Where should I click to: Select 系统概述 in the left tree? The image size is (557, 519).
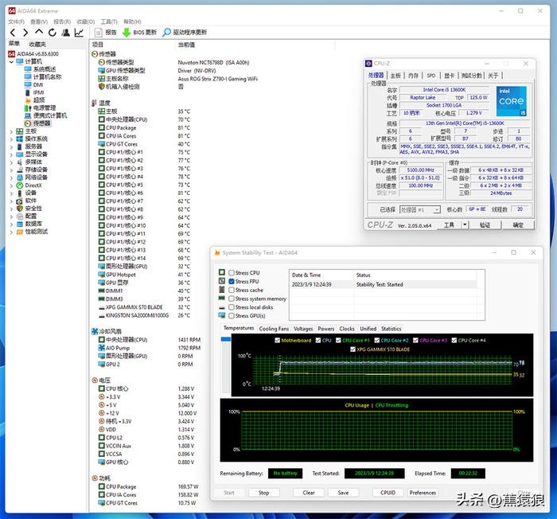point(45,69)
